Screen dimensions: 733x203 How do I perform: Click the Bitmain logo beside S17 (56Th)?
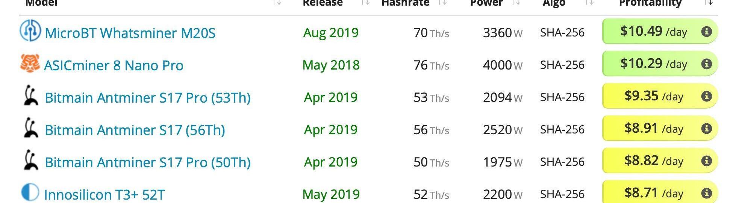(x=30, y=128)
